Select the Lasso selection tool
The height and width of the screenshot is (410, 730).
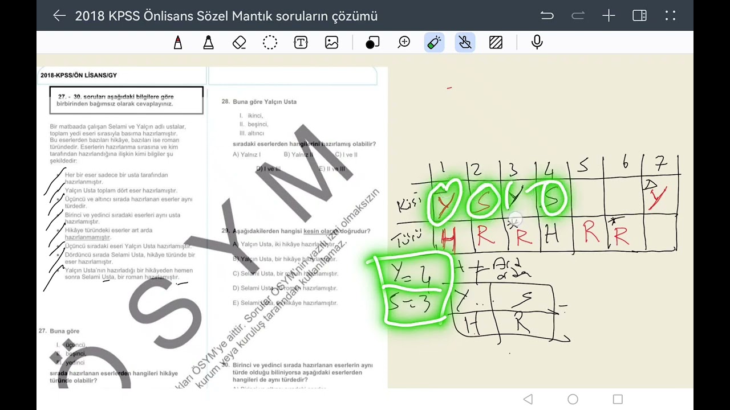[x=270, y=43]
